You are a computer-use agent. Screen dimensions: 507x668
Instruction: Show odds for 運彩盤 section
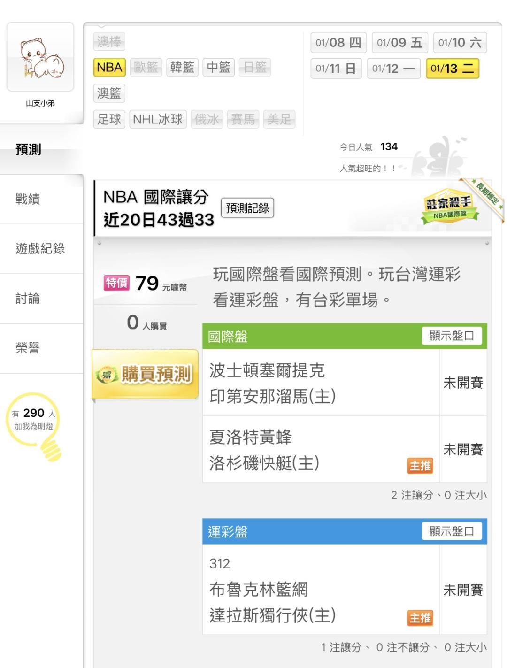click(452, 531)
